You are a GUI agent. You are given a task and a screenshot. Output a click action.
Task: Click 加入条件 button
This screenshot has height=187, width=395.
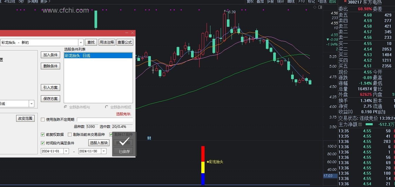(50, 55)
